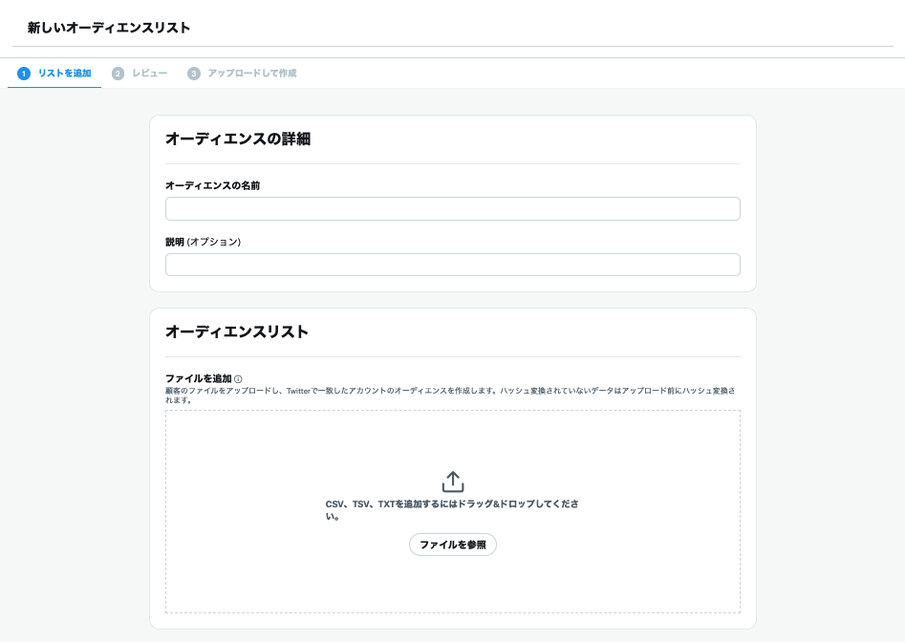Viewport: 905px width, 642px height.
Task: Click the step 1 number circle icon
Action: coord(24,74)
